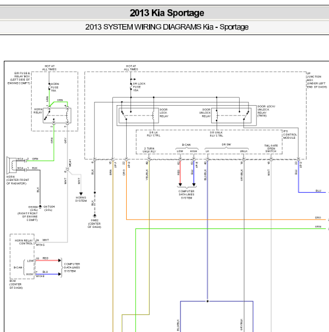The width and height of the screenshot is (329, 332).
Task: Click the horn relay schematic box
Action: pyautogui.click(x=57, y=116)
